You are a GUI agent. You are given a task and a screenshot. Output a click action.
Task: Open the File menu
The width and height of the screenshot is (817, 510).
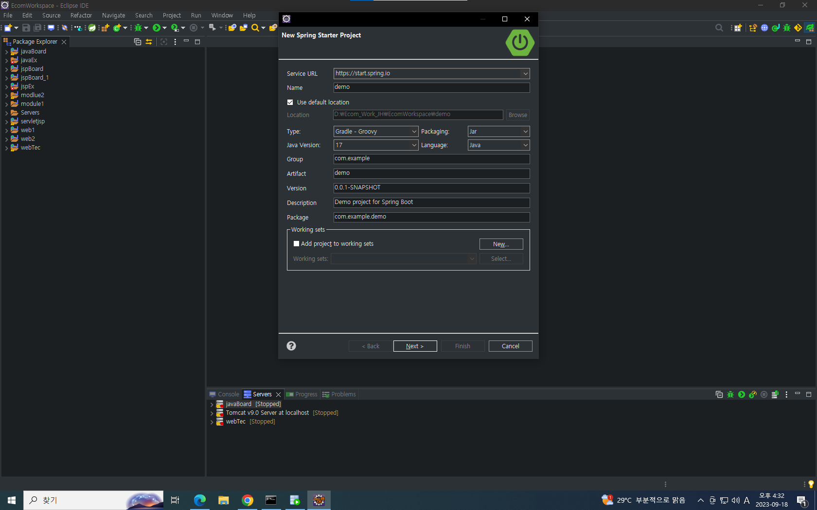click(x=8, y=16)
